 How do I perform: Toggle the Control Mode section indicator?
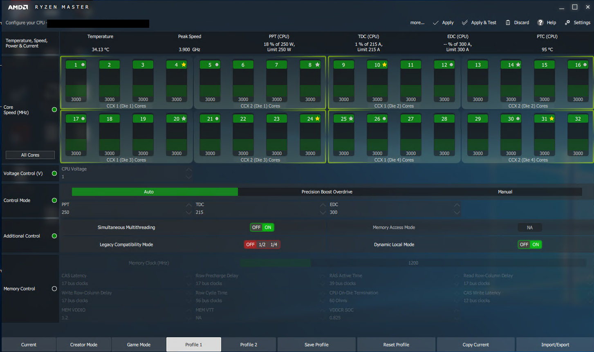pos(54,200)
